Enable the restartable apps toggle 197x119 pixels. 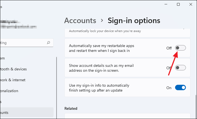180,48
